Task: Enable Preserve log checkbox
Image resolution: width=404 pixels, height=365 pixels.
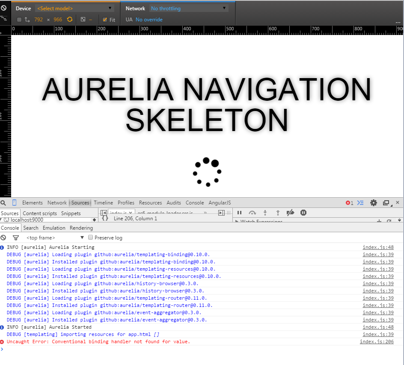Action: (x=90, y=237)
